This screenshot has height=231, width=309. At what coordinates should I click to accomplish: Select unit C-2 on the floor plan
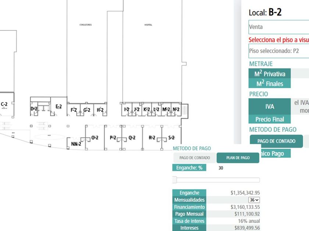point(4,104)
